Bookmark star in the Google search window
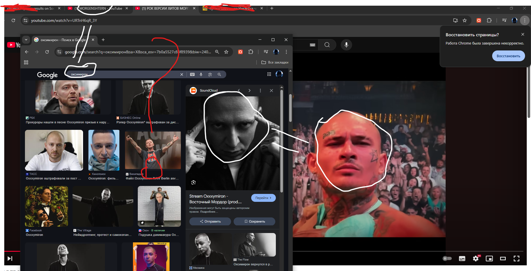This screenshot has width=531, height=271. 226,52
